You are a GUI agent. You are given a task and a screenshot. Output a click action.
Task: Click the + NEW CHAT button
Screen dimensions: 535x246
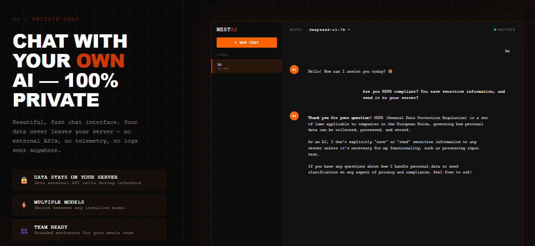point(247,42)
